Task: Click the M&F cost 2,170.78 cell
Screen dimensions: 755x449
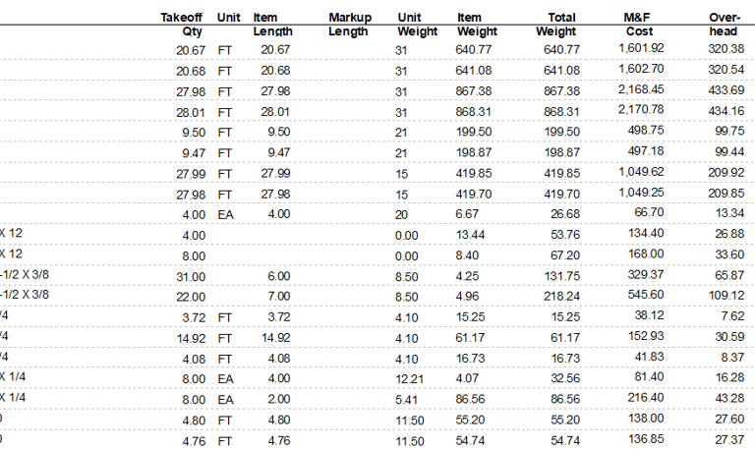Action: [x=641, y=110]
